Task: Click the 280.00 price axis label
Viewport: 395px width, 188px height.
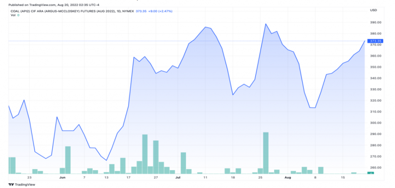Action: [375, 145]
